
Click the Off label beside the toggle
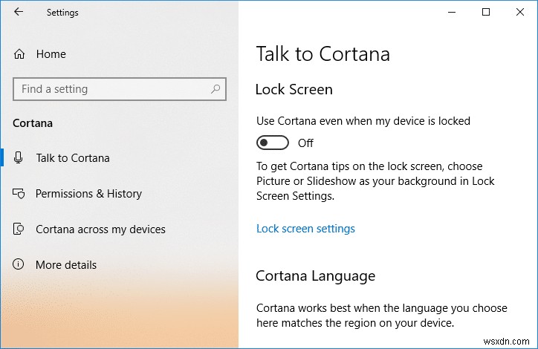pyautogui.click(x=305, y=143)
